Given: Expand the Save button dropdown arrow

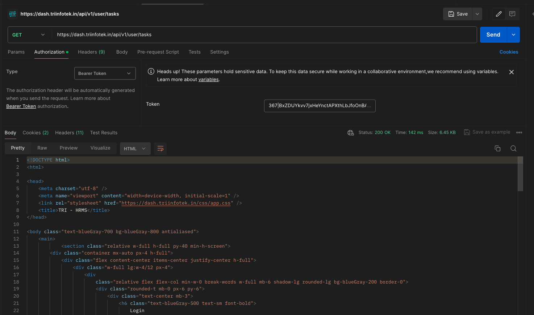Looking at the screenshot, I should (477, 14).
